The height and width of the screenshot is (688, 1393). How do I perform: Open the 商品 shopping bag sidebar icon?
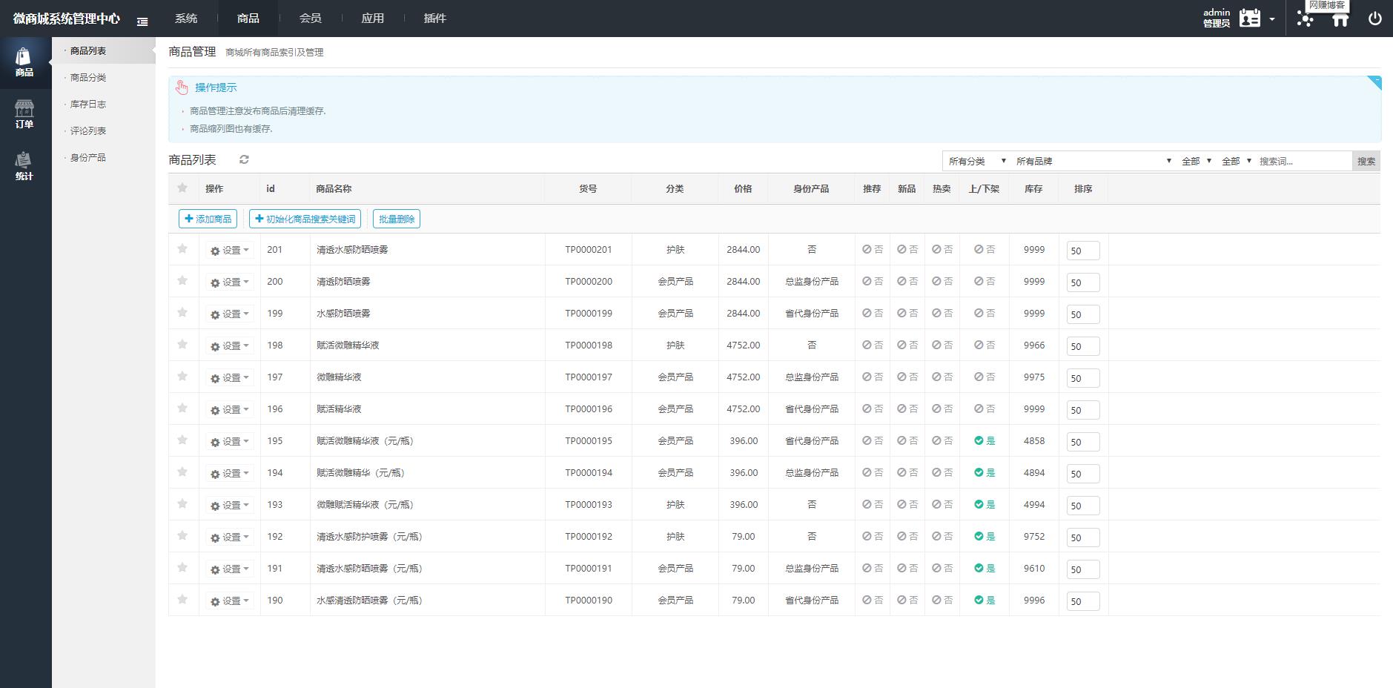[24, 62]
